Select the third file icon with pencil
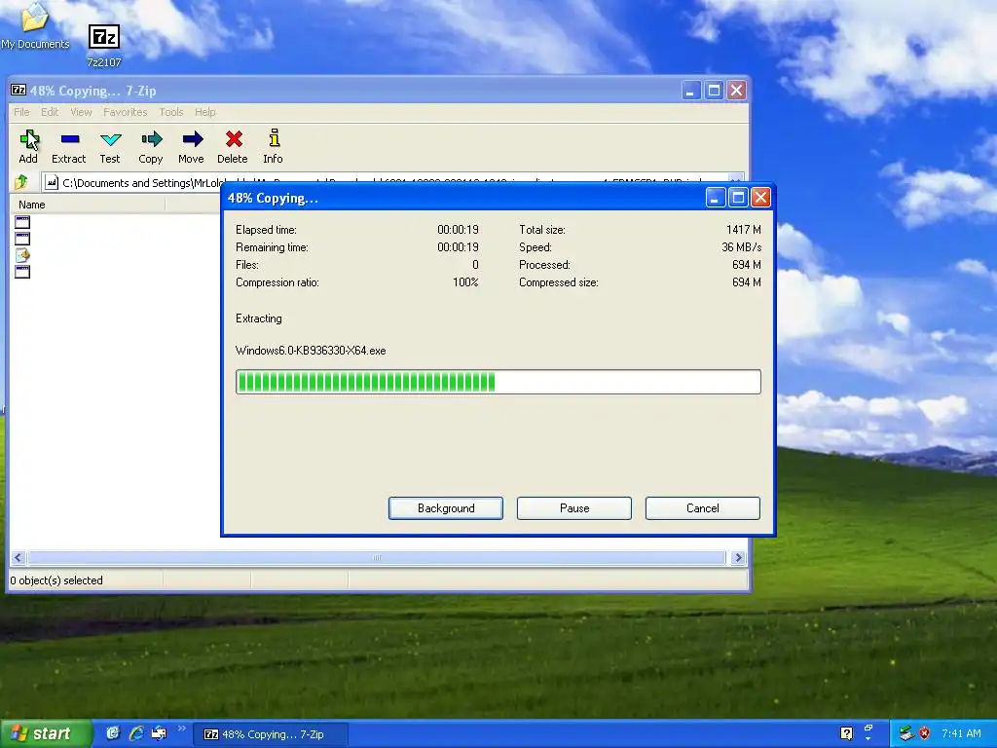Image resolution: width=997 pixels, height=748 pixels. point(22,255)
